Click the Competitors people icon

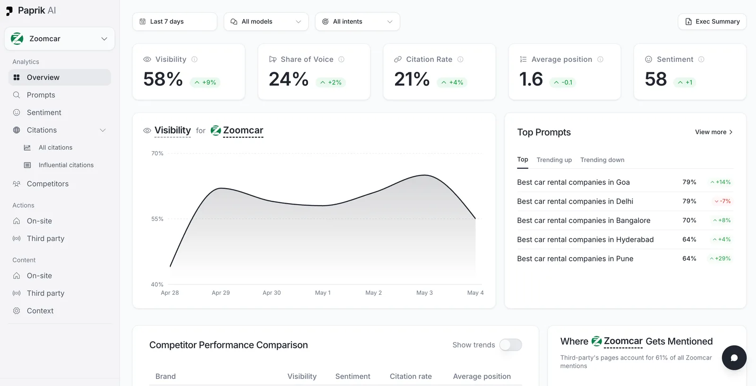tap(17, 184)
